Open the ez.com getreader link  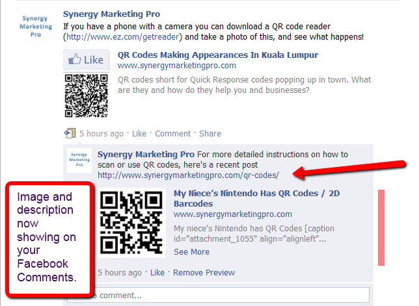pos(123,37)
